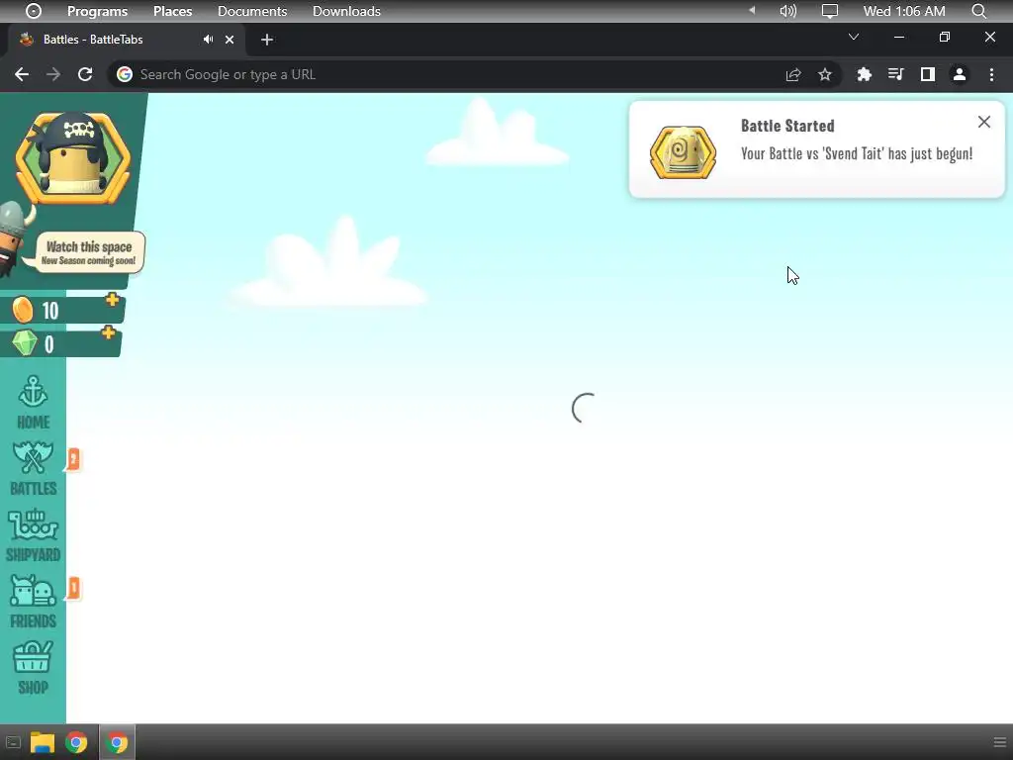Click the Battle Started notification avatar
The height and width of the screenshot is (760, 1013).
tap(683, 152)
